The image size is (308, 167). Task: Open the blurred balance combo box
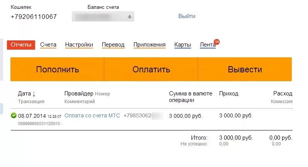point(103,17)
